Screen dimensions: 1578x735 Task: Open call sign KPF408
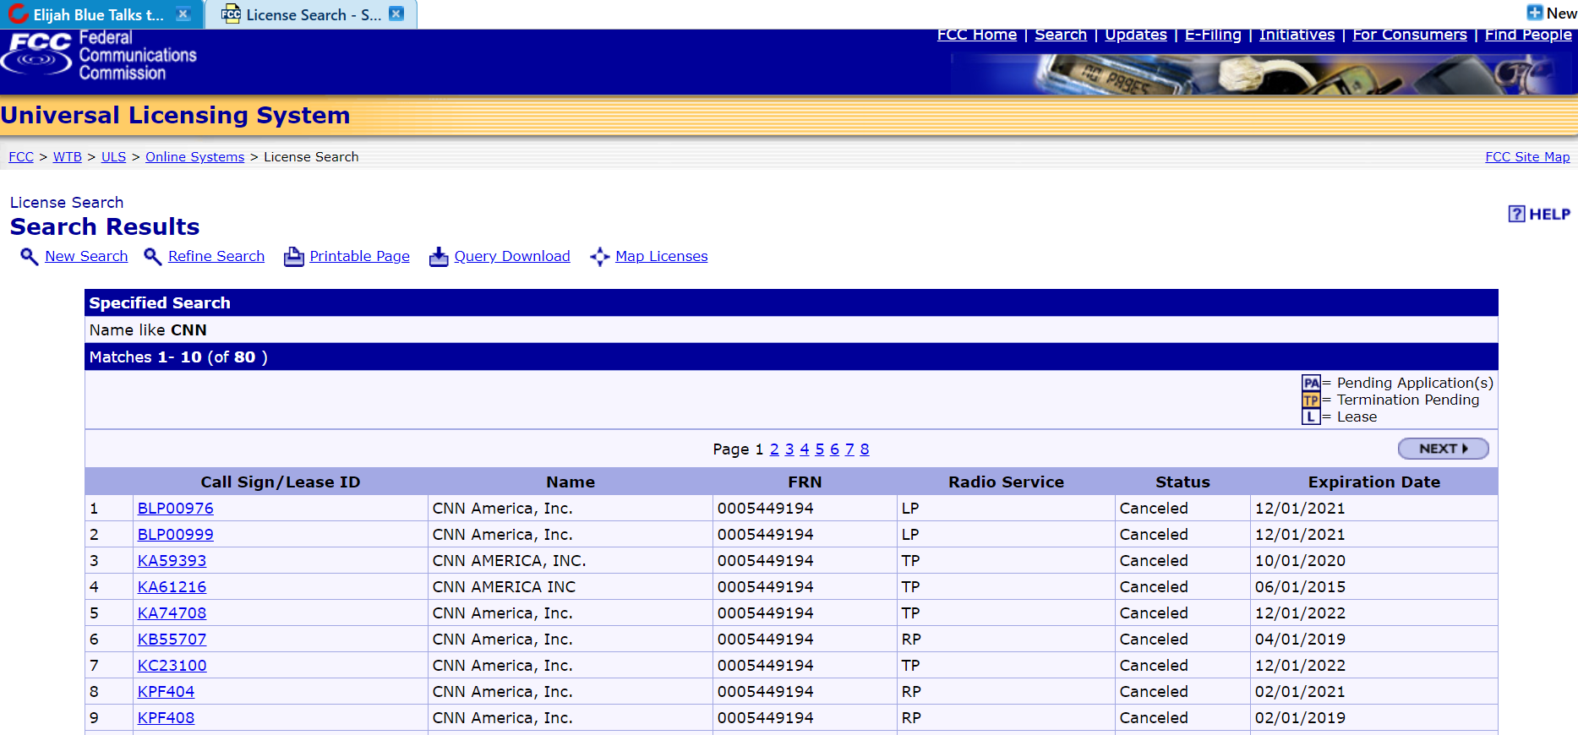166,718
